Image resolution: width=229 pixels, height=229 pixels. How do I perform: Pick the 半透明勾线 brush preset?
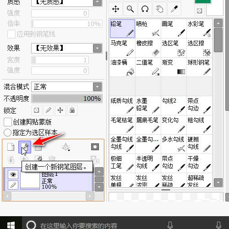[148, 164]
